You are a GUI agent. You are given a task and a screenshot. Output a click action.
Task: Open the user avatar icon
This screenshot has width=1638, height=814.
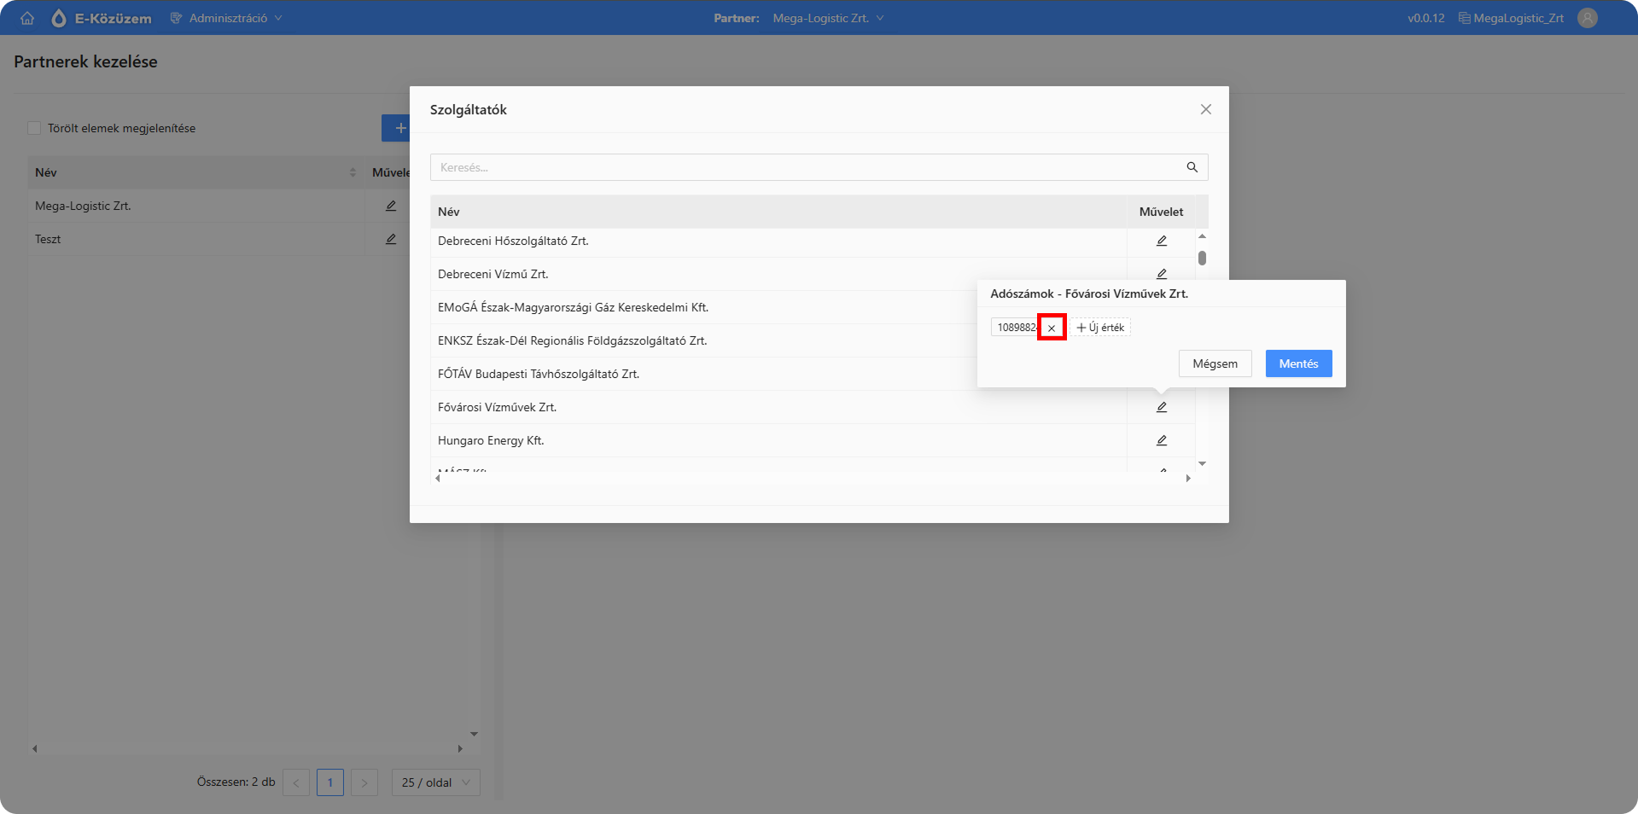tap(1588, 18)
